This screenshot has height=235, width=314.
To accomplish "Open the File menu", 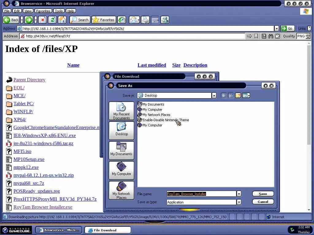I will pyautogui.click(x=7, y=11).
